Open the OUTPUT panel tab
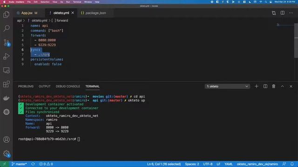 pos(45,86)
